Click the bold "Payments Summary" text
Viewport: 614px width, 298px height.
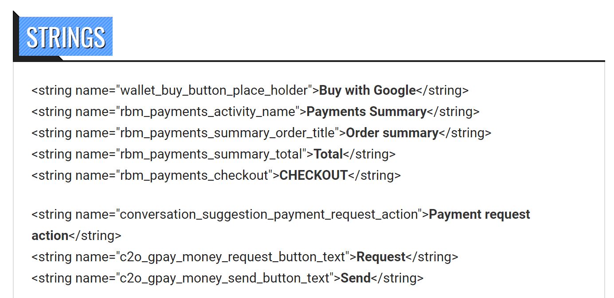tap(366, 112)
